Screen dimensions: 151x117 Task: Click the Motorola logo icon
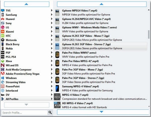[3, 40]
